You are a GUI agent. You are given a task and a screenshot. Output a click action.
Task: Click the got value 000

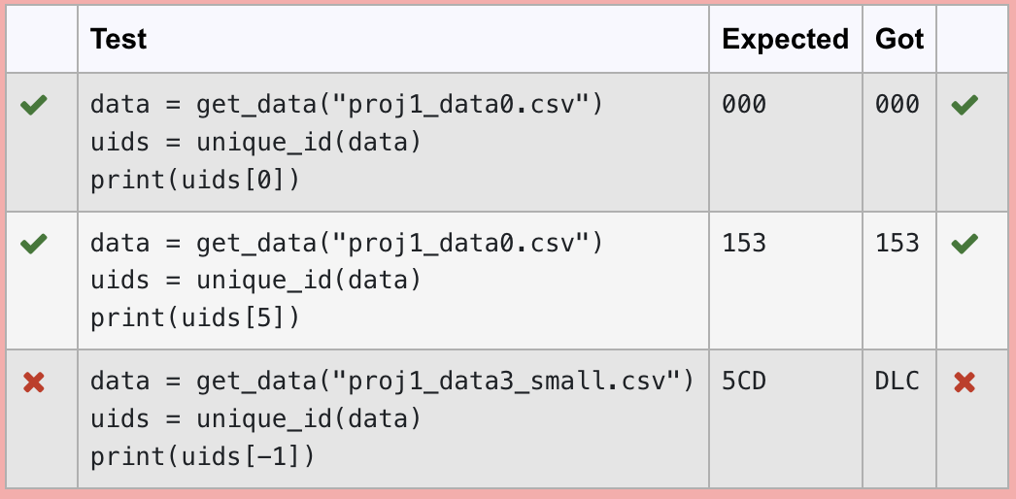897,104
